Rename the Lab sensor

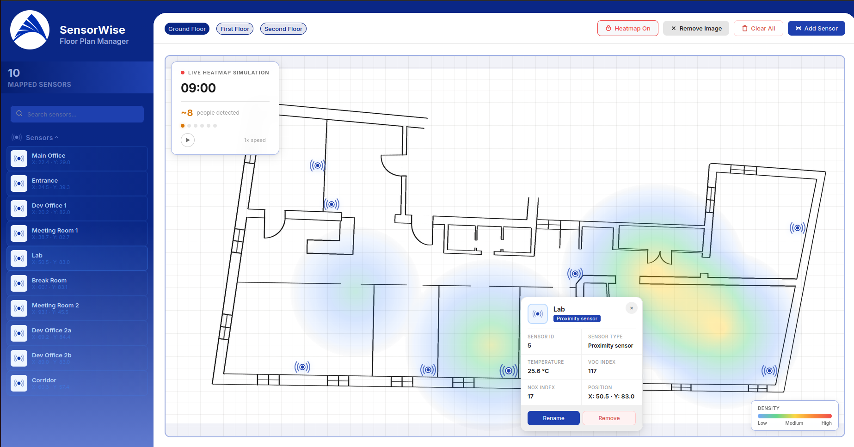[553, 418]
